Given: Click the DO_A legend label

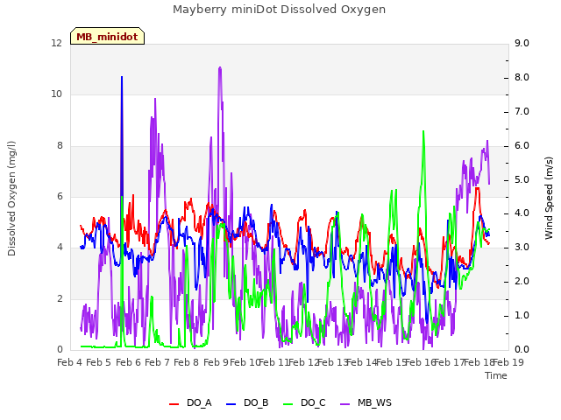Looking at the screenshot, I should 199,402.
